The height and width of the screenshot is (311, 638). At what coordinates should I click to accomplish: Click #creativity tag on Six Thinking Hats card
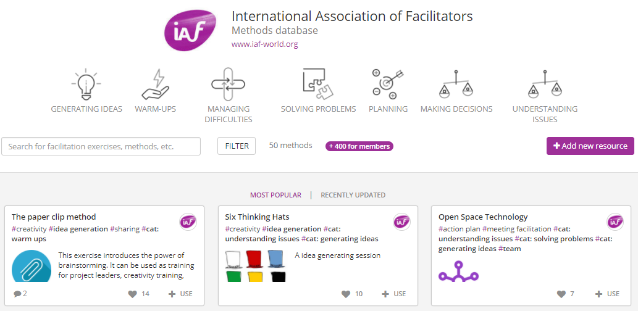[243, 229]
